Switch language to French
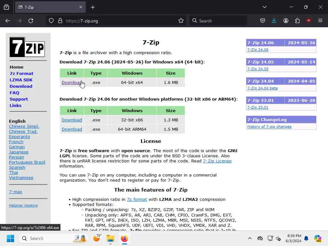 tap(16, 142)
